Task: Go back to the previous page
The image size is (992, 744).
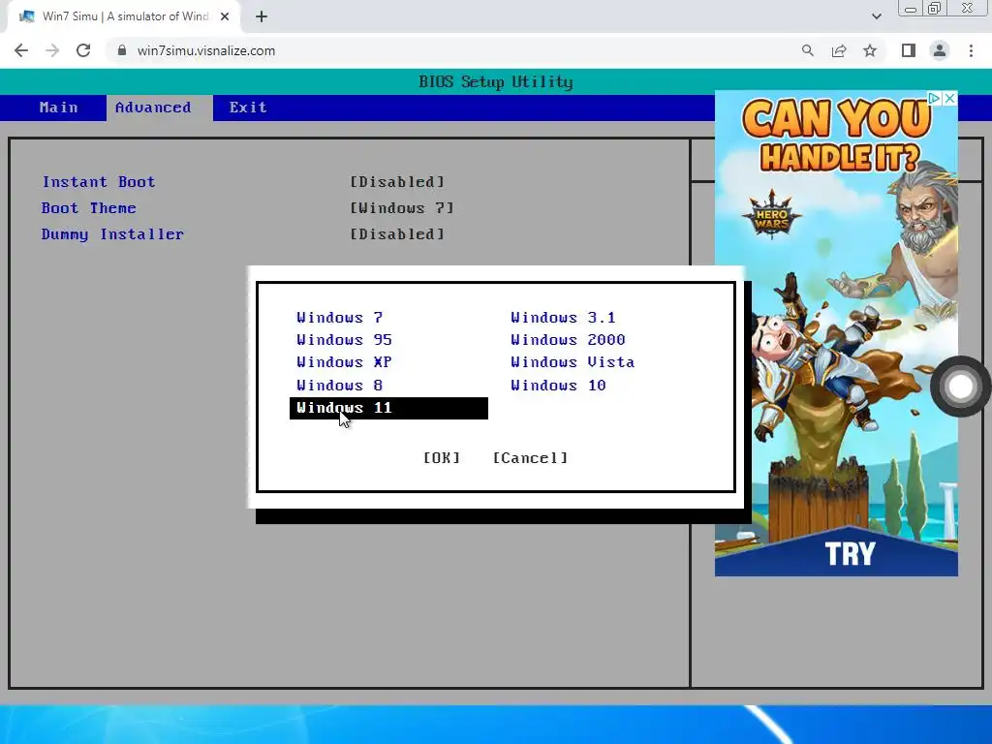Action: click(x=21, y=50)
